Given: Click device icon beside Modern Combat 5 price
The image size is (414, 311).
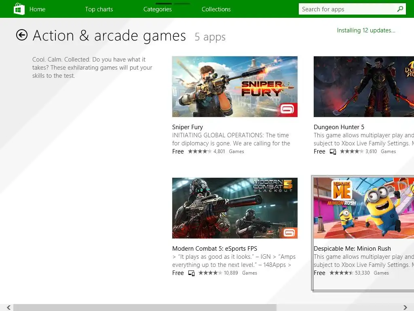Looking at the screenshot, I should (x=191, y=273).
